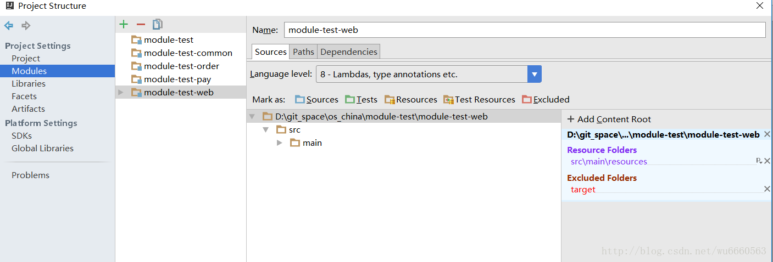Open the Language level dropdown
The width and height of the screenshot is (773, 262).
point(535,74)
